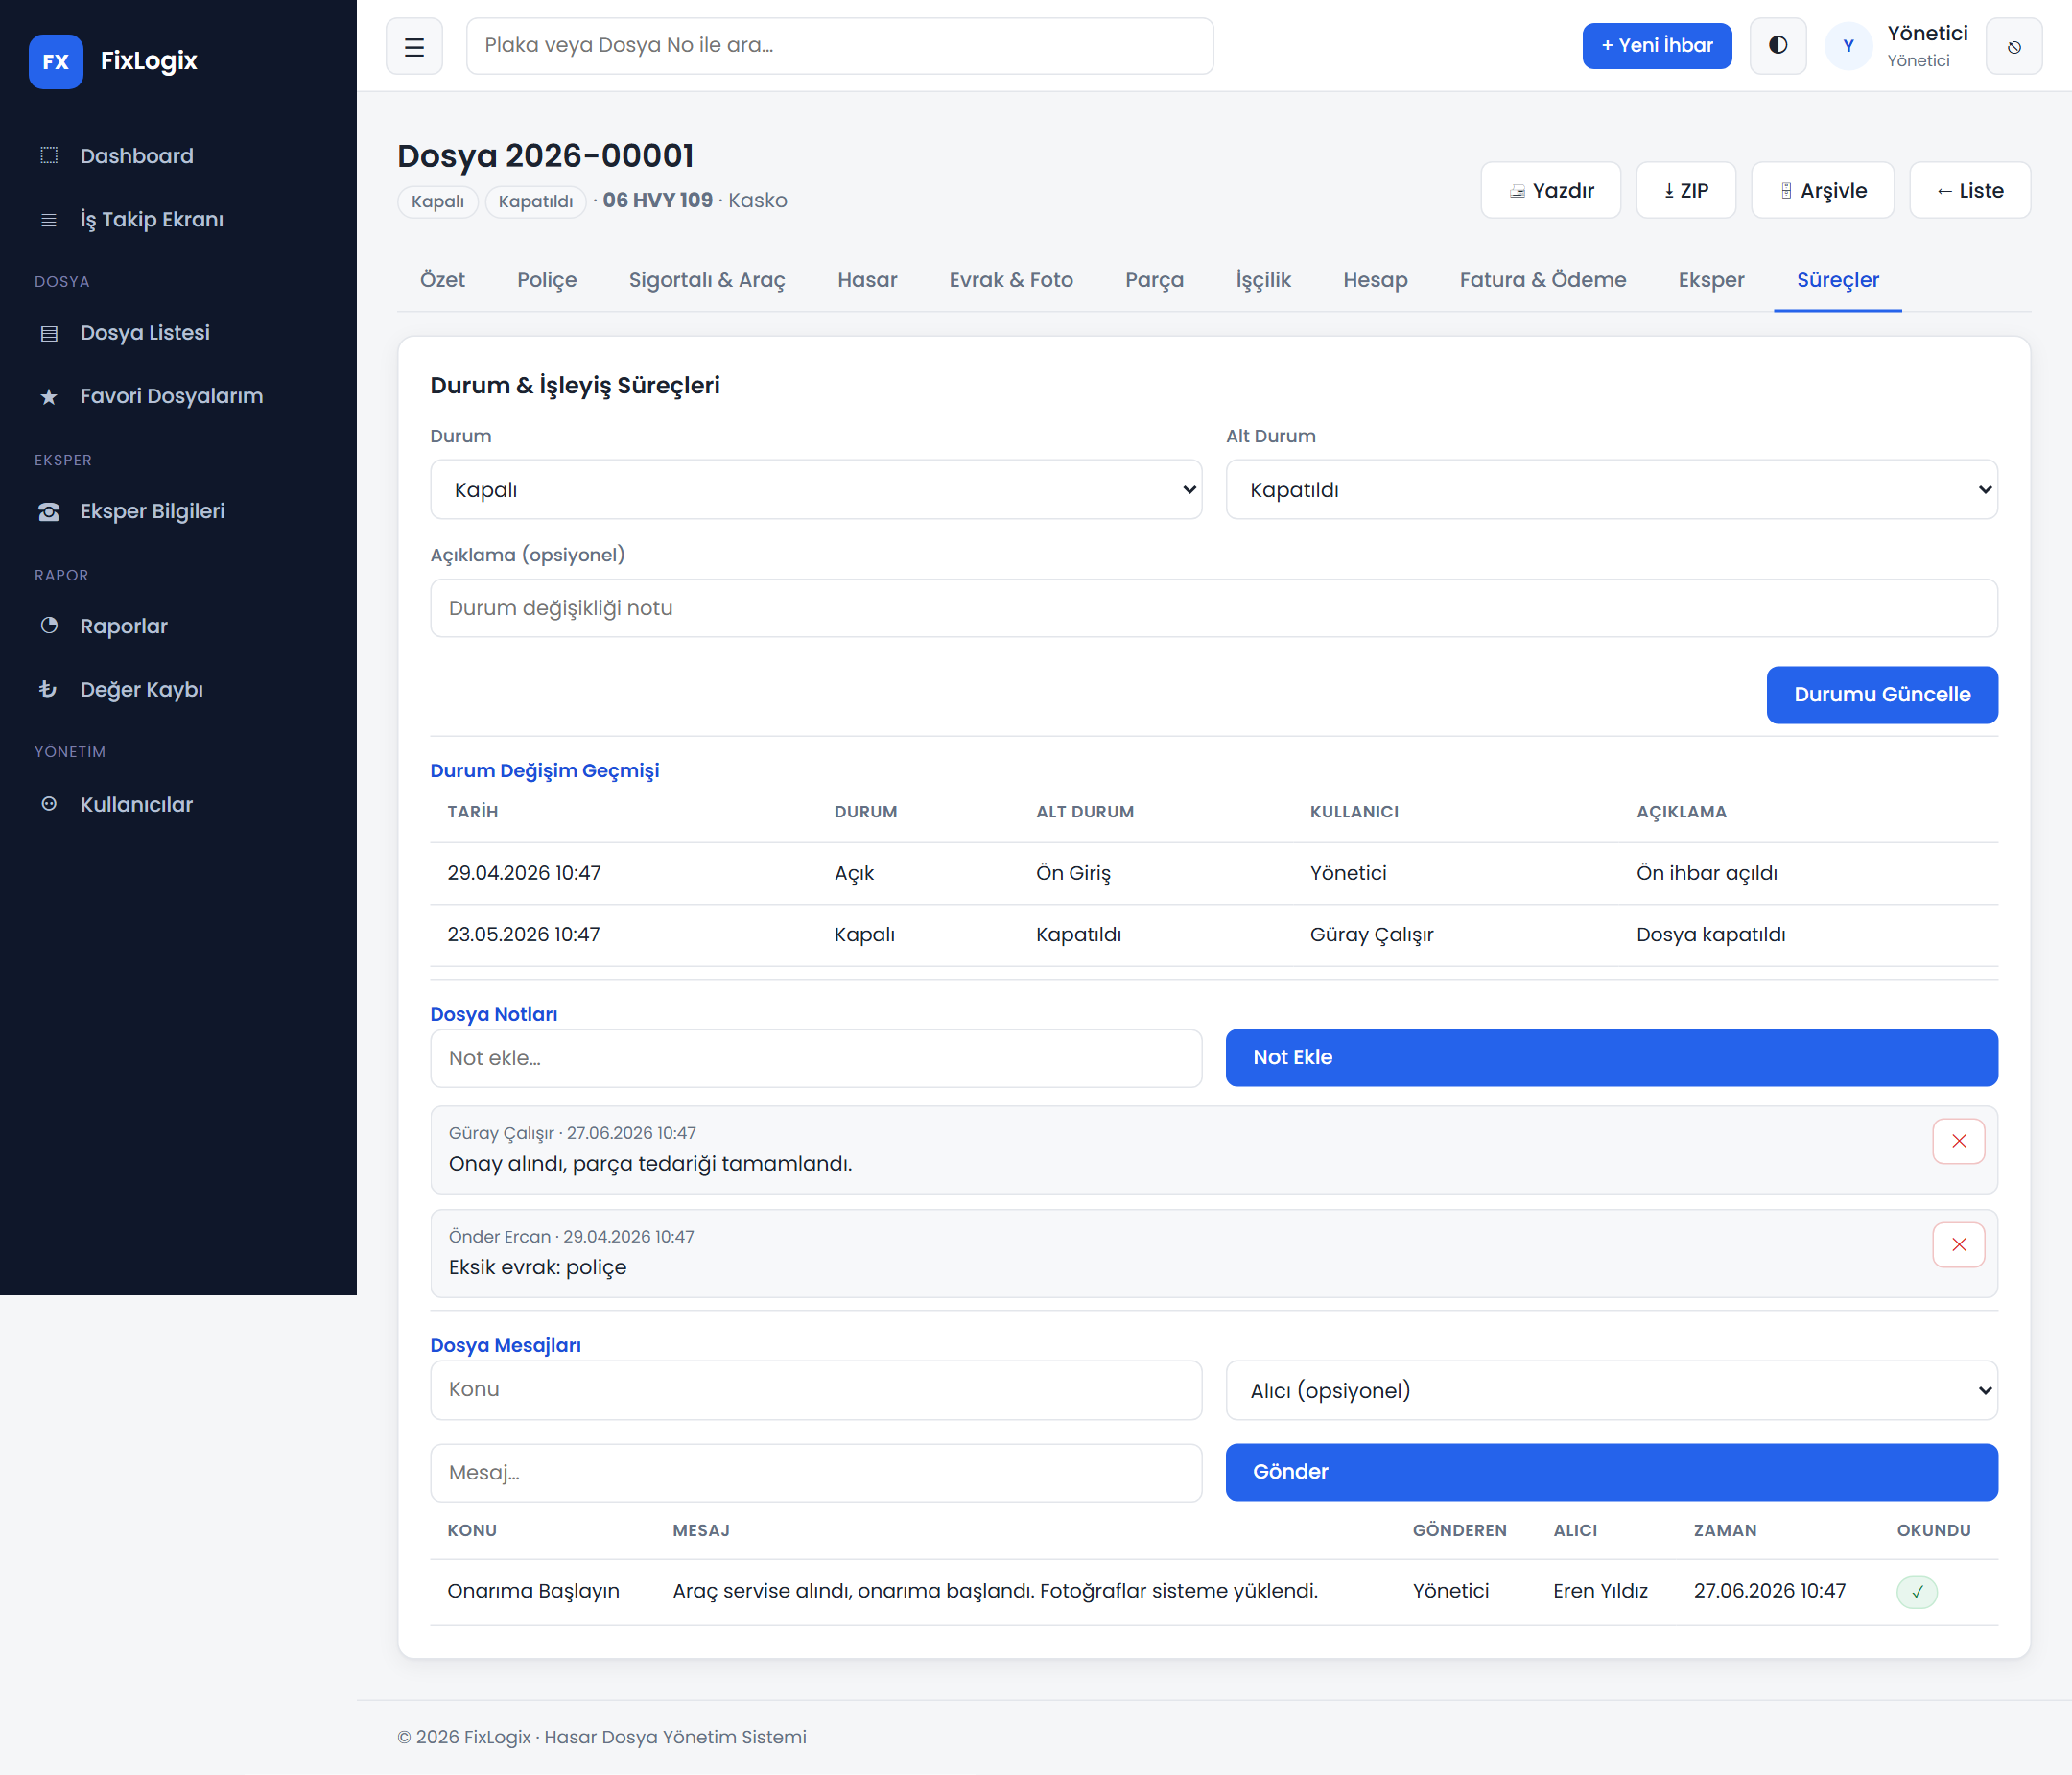Click the logout icon beside Yönetici profile
The width and height of the screenshot is (2072, 1775).
2014,46
